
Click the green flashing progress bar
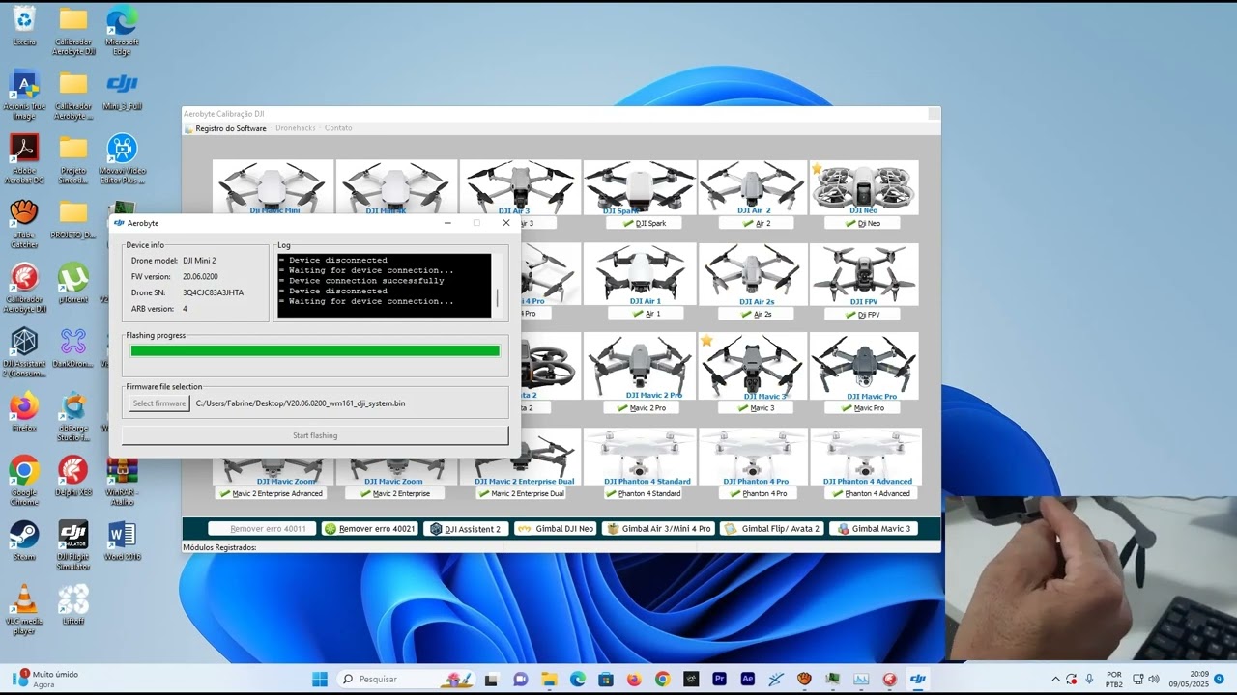(315, 351)
